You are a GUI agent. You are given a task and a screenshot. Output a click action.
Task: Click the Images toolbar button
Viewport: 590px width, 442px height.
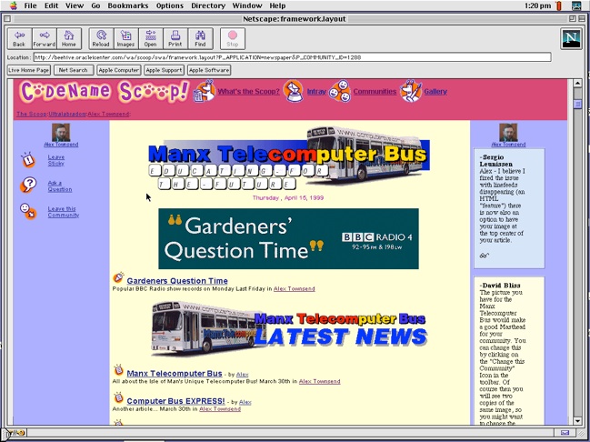pos(125,38)
